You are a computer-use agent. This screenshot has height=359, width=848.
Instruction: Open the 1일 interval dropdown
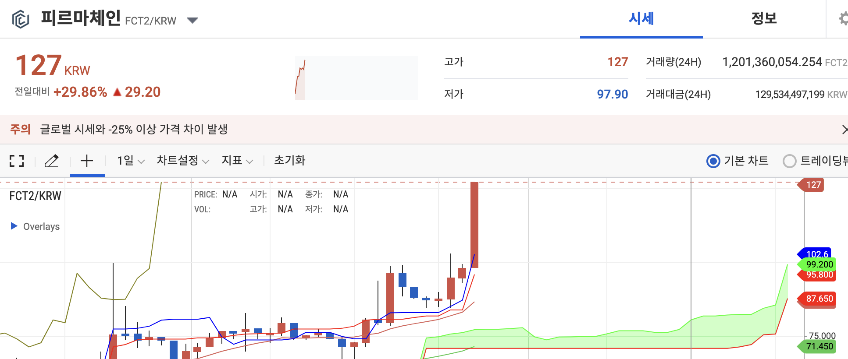point(131,161)
